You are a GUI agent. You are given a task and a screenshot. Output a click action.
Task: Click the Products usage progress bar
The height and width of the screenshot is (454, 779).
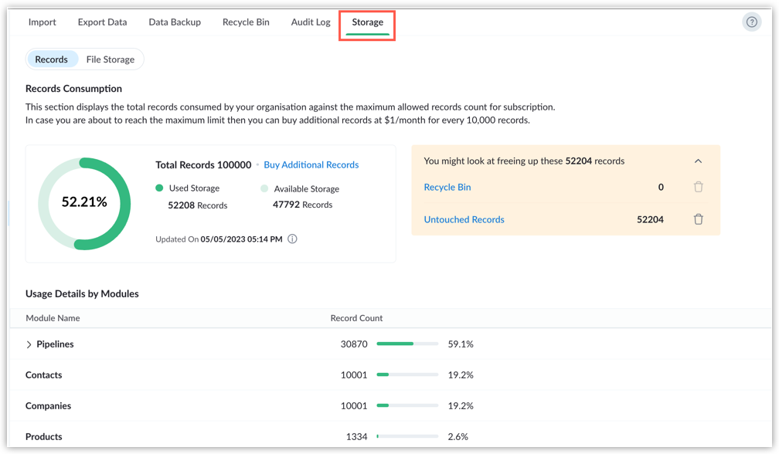pyautogui.click(x=407, y=437)
